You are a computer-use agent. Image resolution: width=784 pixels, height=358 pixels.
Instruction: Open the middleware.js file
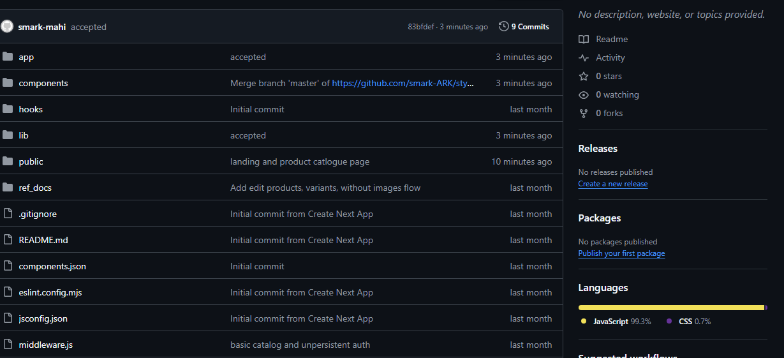[46, 345]
